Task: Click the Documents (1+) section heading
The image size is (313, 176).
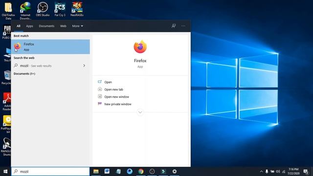Action: 24,74
